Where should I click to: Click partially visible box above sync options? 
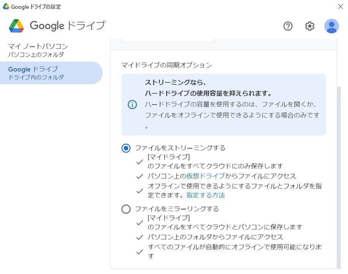(168, 40)
